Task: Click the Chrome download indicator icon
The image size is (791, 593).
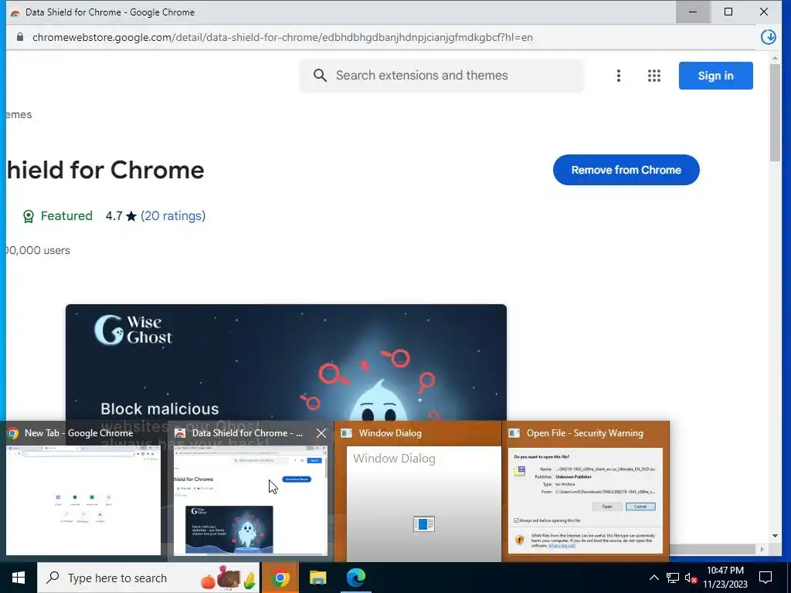Action: [x=768, y=37]
